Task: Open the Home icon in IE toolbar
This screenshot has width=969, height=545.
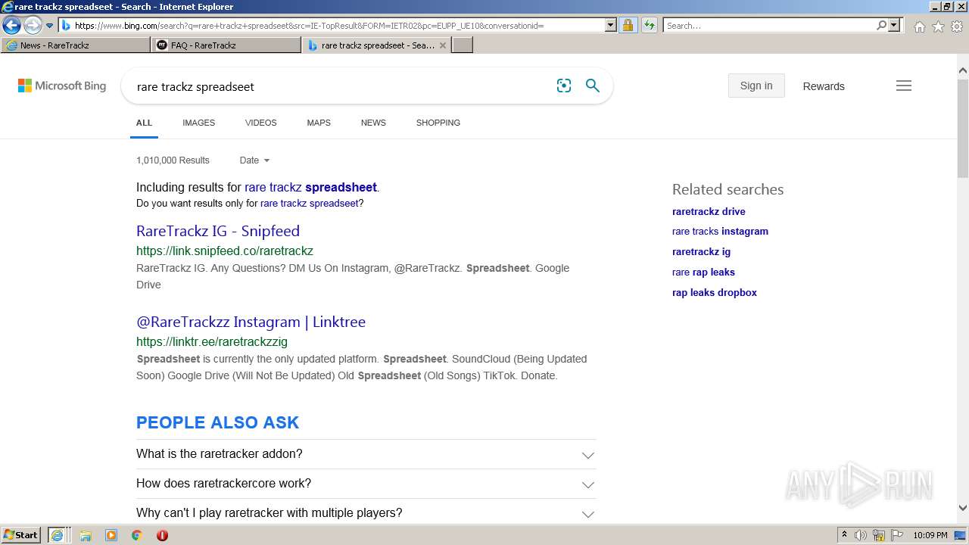Action: coord(919,26)
